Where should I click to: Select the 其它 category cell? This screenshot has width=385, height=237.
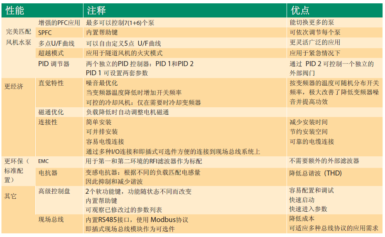pos(10,196)
